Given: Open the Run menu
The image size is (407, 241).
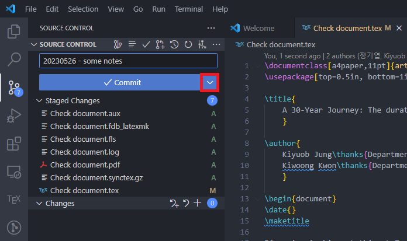Looking at the screenshot, I should point(158,9).
